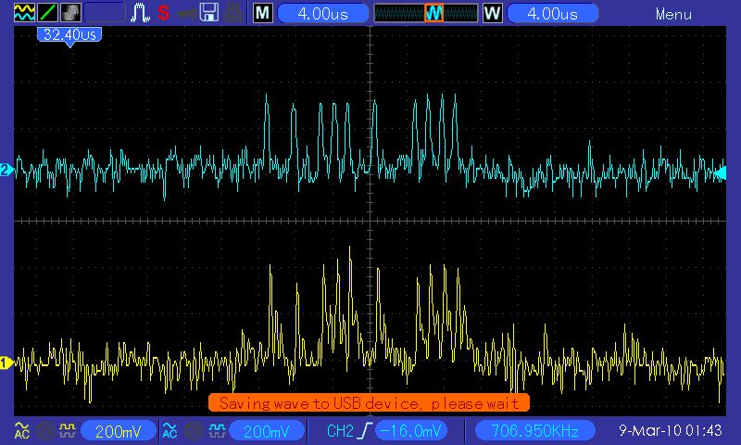
Task: Click the CH2 cyan square wave icon
Action: tap(217, 431)
